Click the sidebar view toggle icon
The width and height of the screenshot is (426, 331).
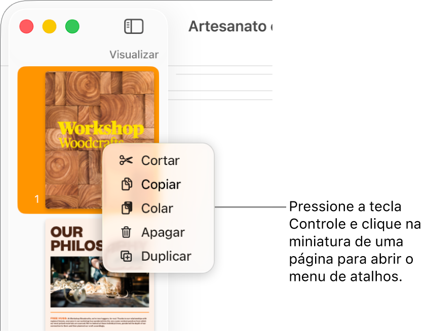tap(134, 26)
